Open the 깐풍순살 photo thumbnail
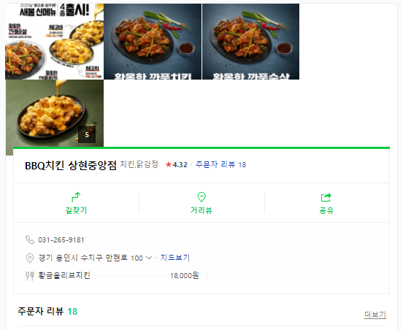The image size is (403, 330). [x=251, y=42]
